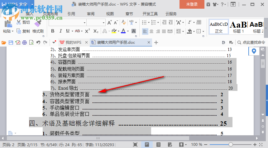The height and width of the screenshot is (148, 268).
Task: Click the Paste icon
Action: (x=8, y=24)
